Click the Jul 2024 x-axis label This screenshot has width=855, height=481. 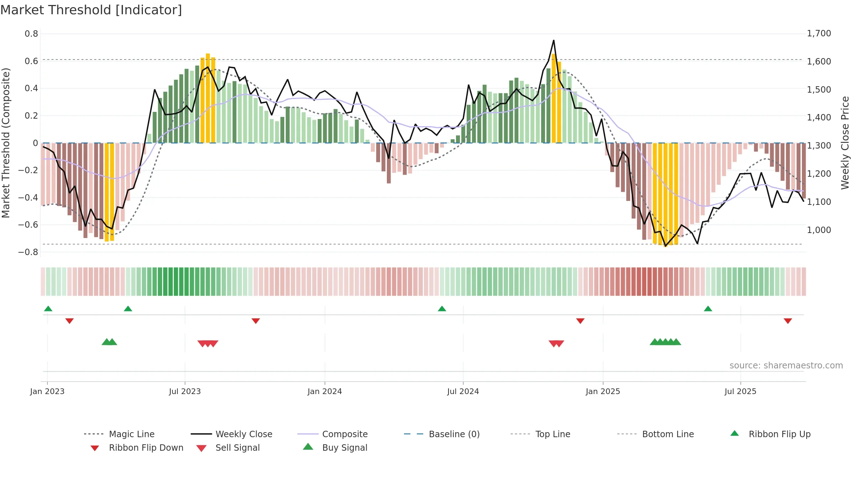(463, 392)
